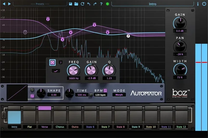Click the master GAIN knob

click(x=180, y=23)
